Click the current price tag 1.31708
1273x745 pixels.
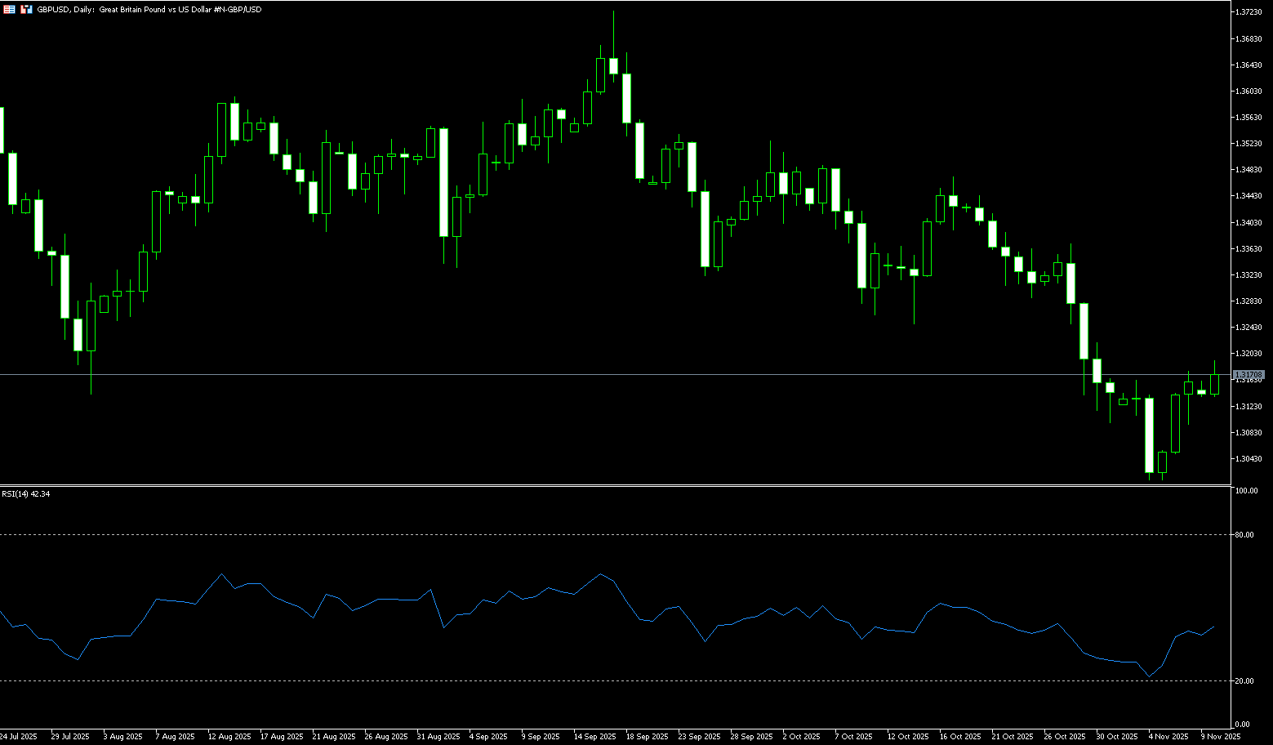point(1249,375)
